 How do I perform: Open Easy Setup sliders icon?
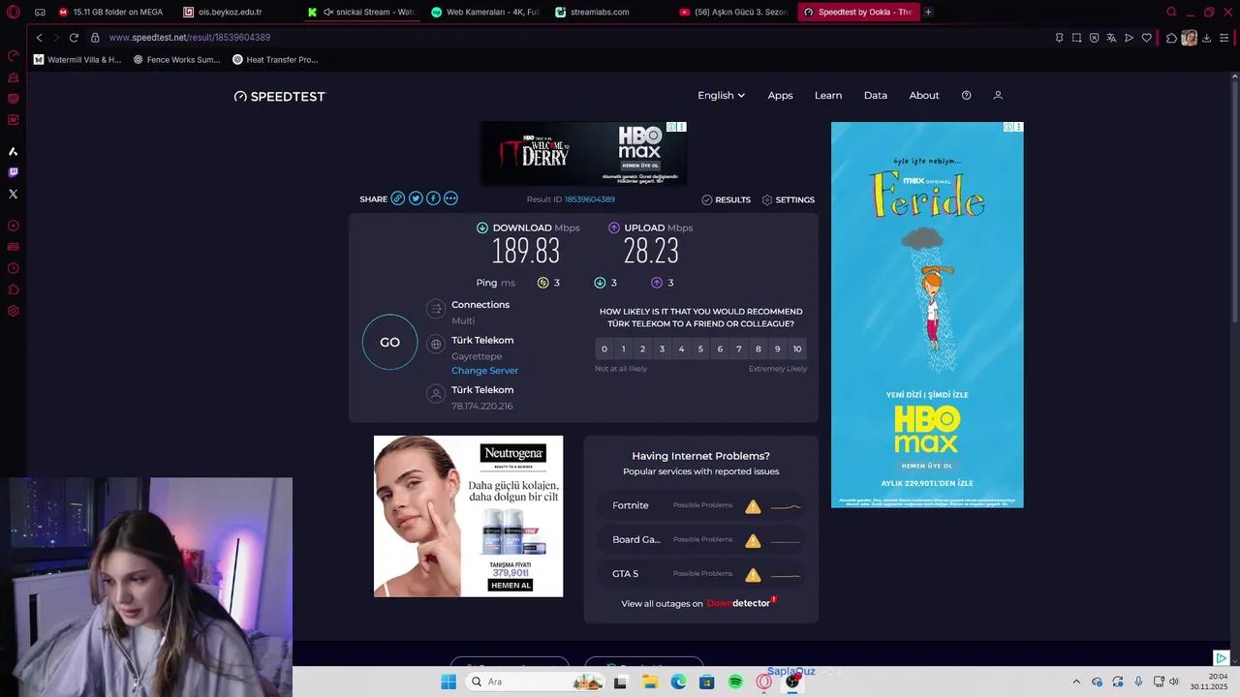click(x=1224, y=38)
